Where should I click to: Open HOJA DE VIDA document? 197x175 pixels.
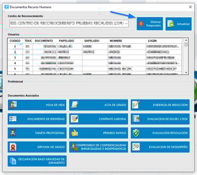click(x=37, y=105)
